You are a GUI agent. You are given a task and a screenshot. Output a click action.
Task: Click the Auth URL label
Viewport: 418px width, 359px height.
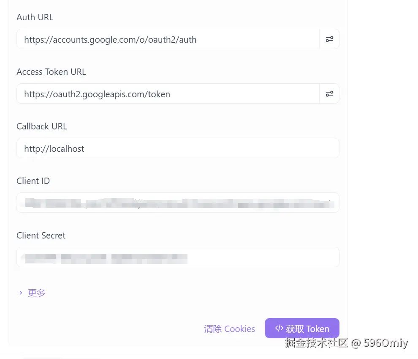pos(35,17)
